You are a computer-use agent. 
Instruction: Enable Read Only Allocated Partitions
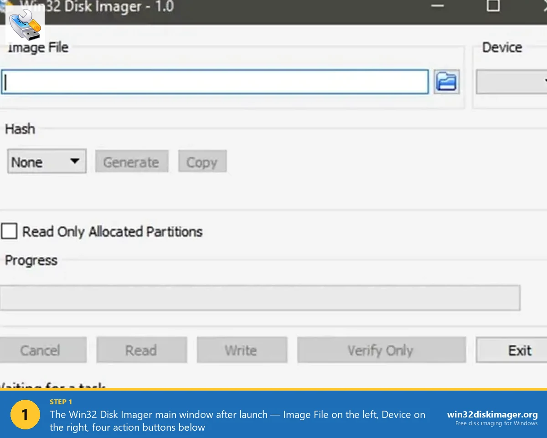tap(9, 231)
